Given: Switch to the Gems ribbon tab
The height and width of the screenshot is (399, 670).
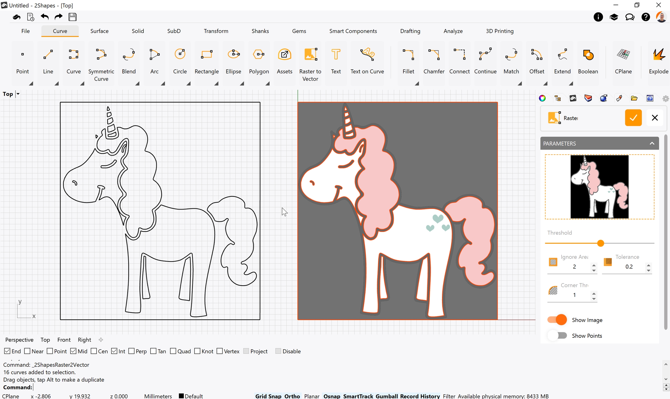Looking at the screenshot, I should pyautogui.click(x=299, y=31).
